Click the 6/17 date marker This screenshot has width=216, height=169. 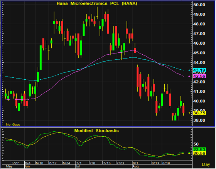click(x=53, y=163)
